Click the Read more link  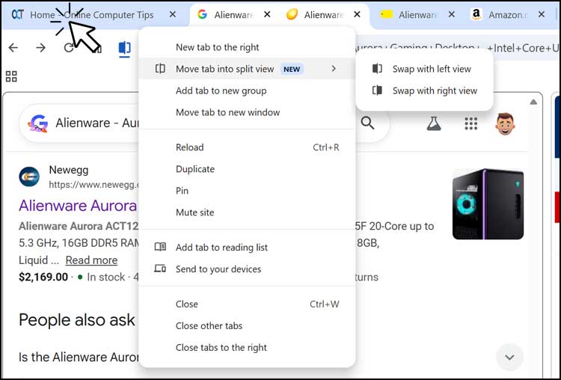tap(91, 260)
